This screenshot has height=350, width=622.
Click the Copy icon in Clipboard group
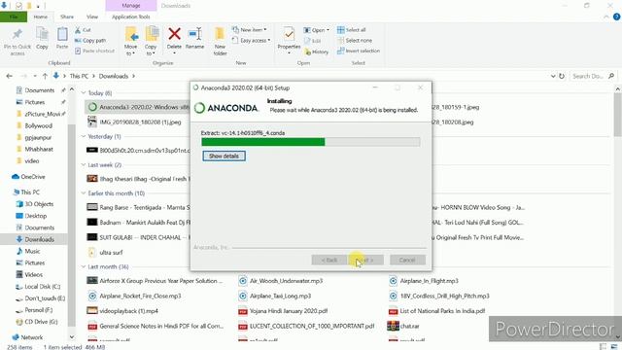coord(42,39)
